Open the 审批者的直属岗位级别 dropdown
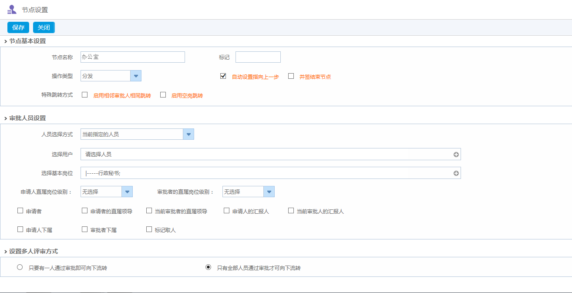The height and width of the screenshot is (293, 572). [x=269, y=191]
